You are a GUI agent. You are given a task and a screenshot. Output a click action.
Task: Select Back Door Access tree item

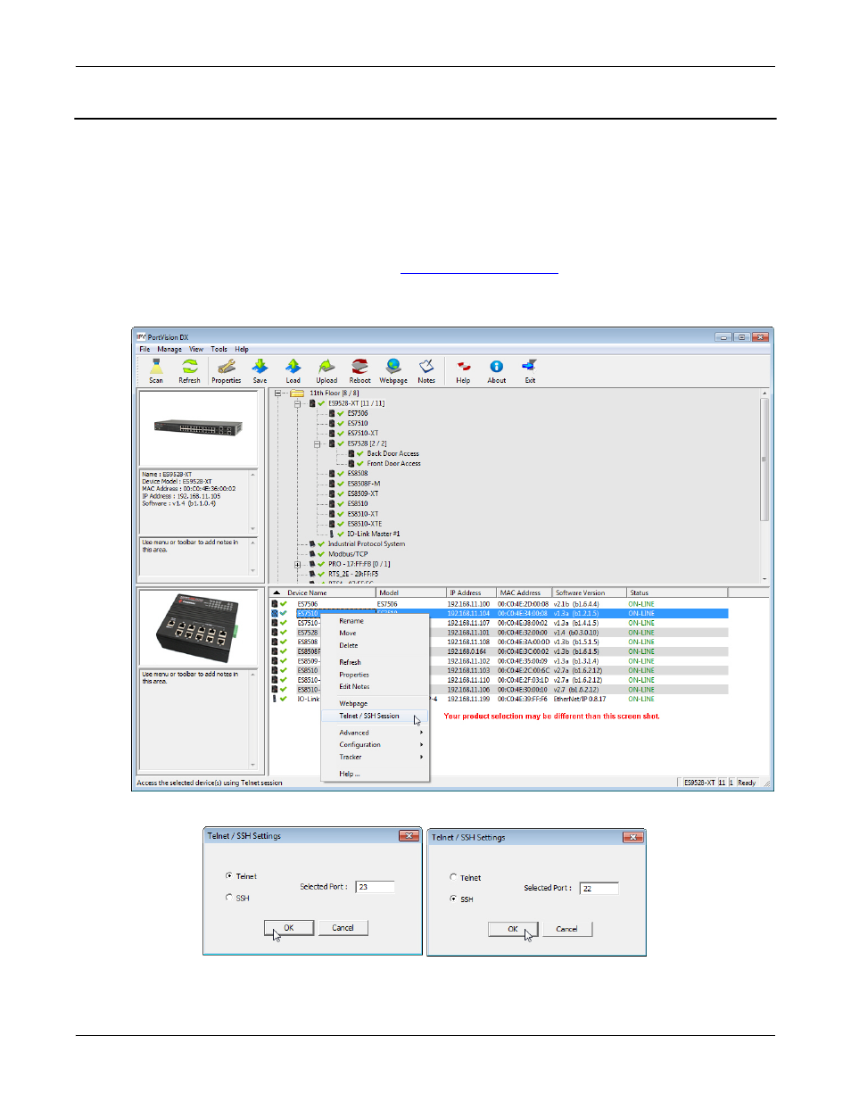(392, 453)
